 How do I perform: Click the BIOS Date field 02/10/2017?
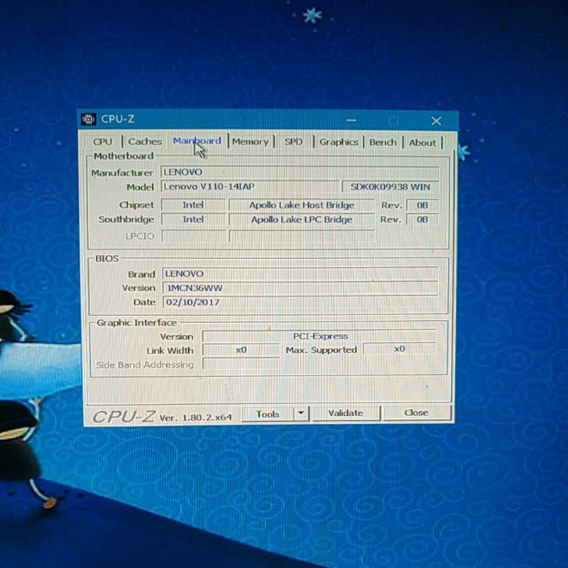pos(300,302)
